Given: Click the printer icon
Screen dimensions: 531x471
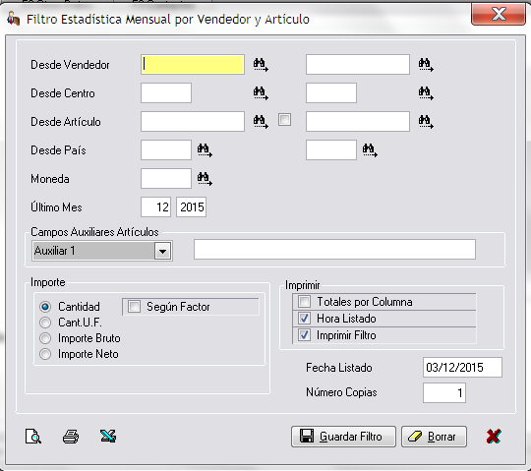Looking at the screenshot, I should (71, 437).
